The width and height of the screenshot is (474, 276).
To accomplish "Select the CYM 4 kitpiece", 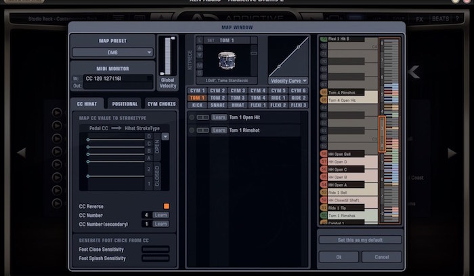I will click(x=258, y=90).
